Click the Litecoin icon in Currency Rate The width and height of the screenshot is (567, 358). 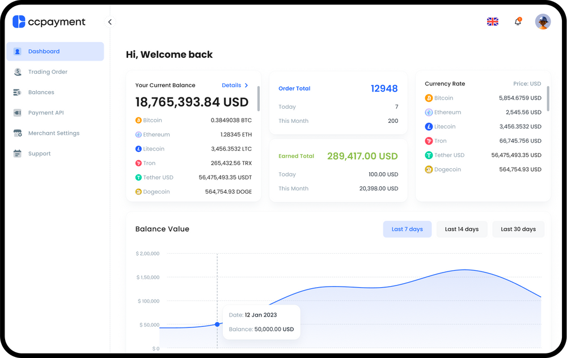429,126
